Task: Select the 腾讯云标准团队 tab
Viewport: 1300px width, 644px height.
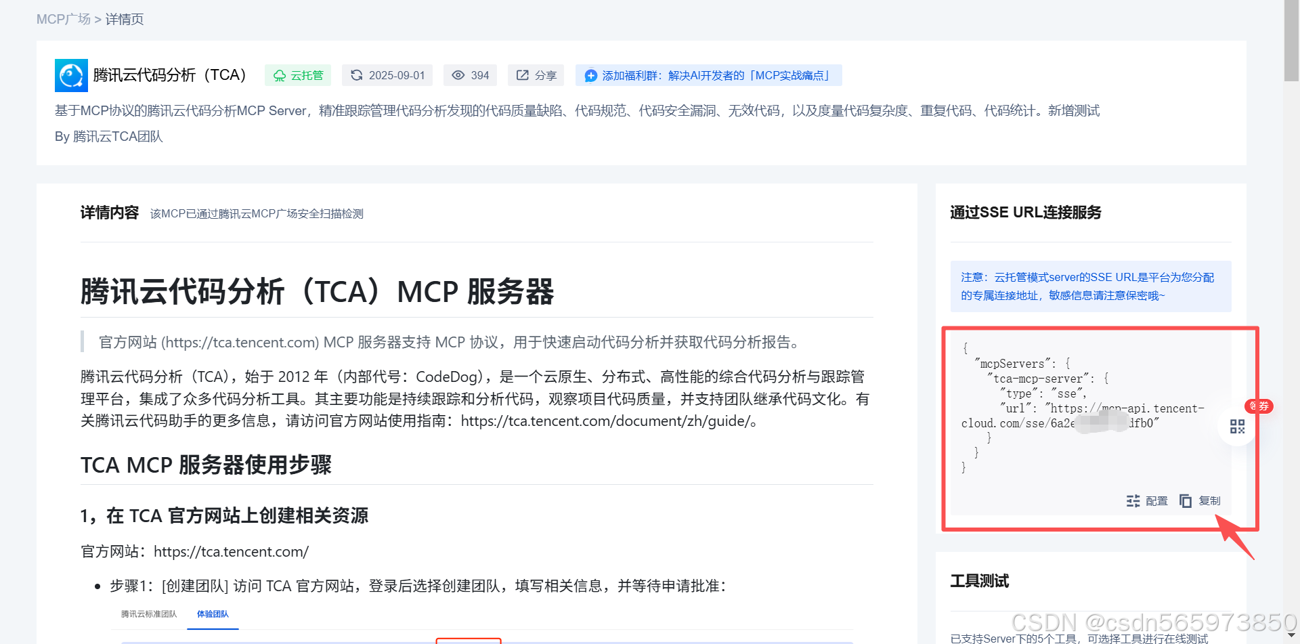Action: point(149,614)
